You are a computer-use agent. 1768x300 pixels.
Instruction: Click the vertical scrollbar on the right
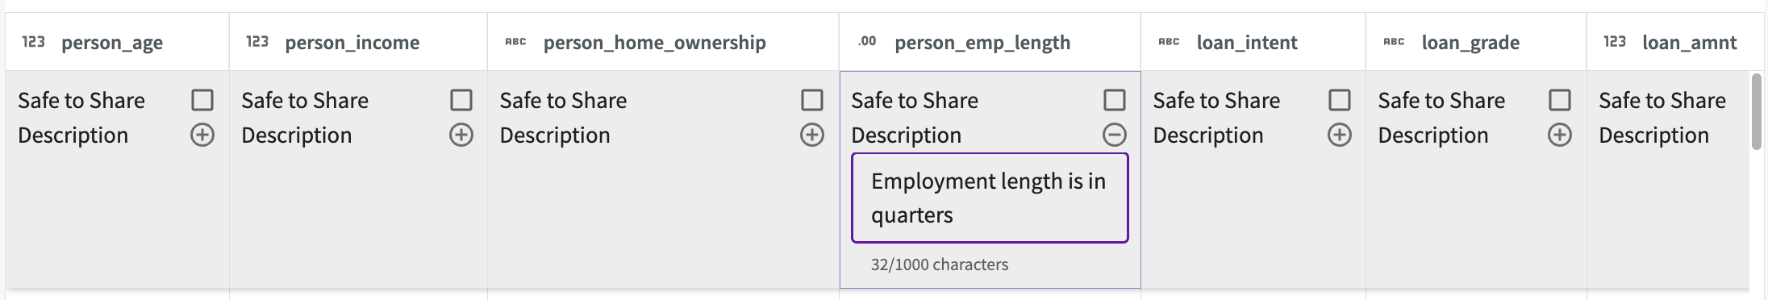[1756, 111]
